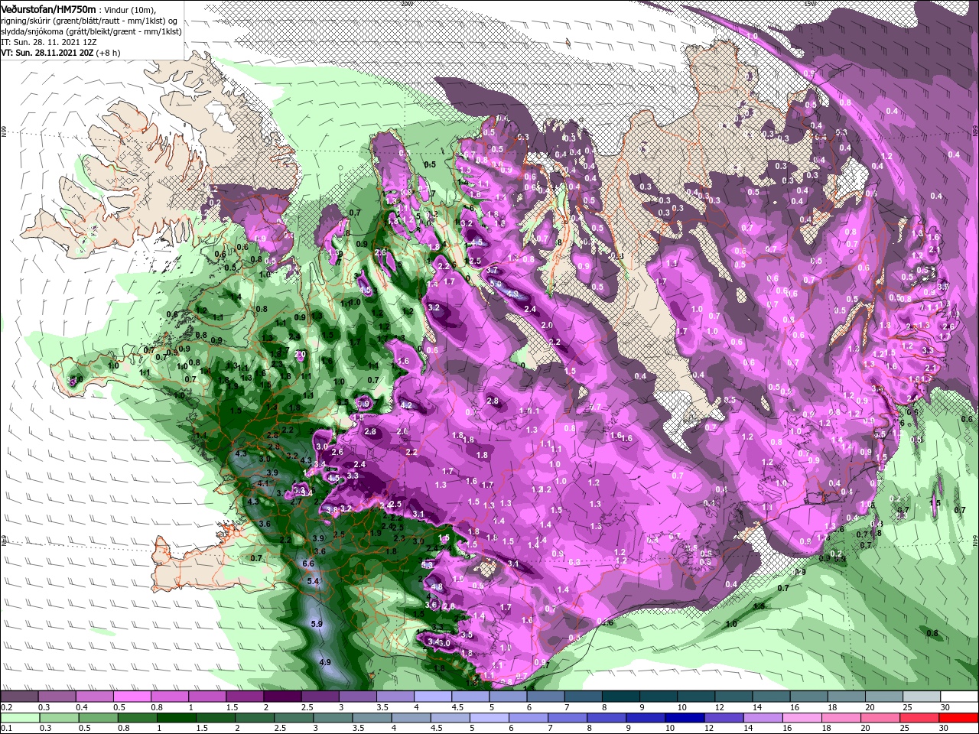This screenshot has width=979, height=734.
Task: Pick lavender snow swatch between 4 and 4.5
Action: tap(432, 697)
